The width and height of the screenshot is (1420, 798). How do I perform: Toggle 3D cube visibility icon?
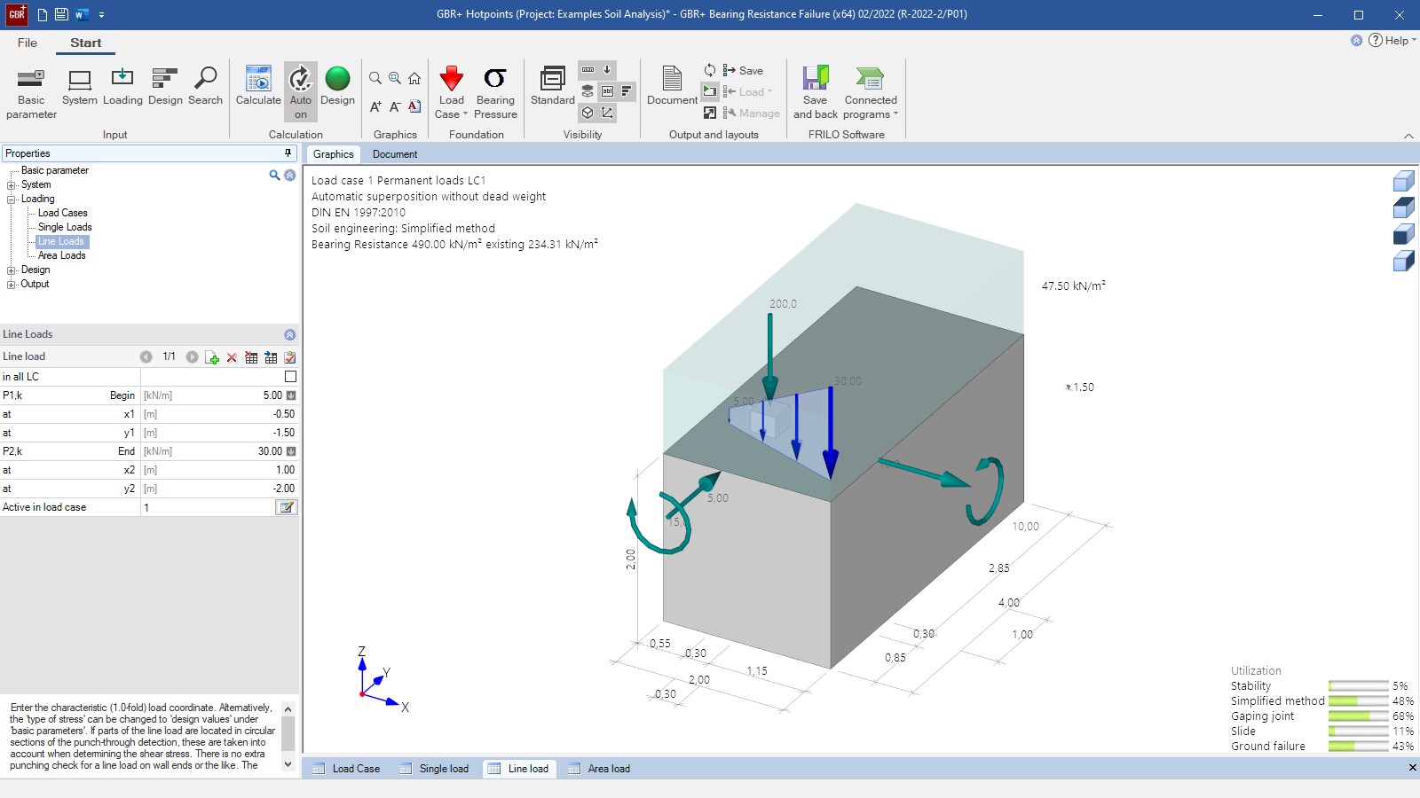pos(588,113)
